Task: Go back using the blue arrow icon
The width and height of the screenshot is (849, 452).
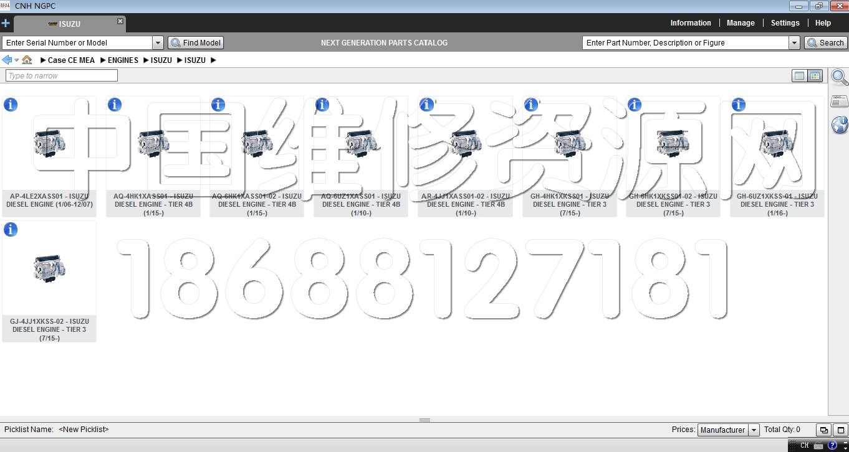Action: click(x=7, y=60)
